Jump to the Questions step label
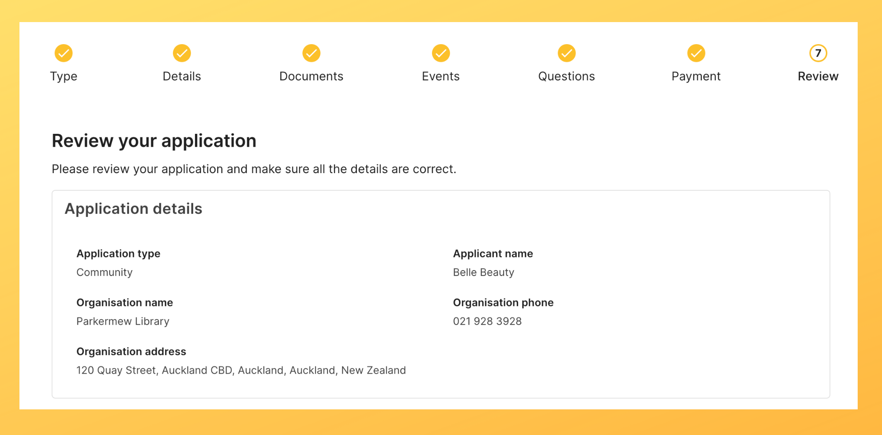Image resolution: width=882 pixels, height=435 pixels. (x=566, y=76)
